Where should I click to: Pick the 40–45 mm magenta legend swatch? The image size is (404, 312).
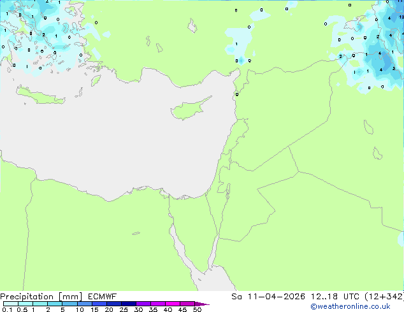pyautogui.click(x=173, y=304)
